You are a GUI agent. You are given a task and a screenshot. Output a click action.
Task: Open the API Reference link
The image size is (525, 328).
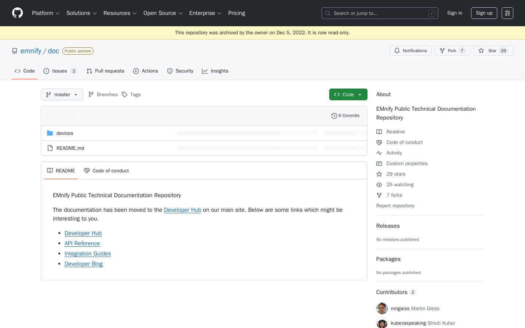click(x=82, y=243)
